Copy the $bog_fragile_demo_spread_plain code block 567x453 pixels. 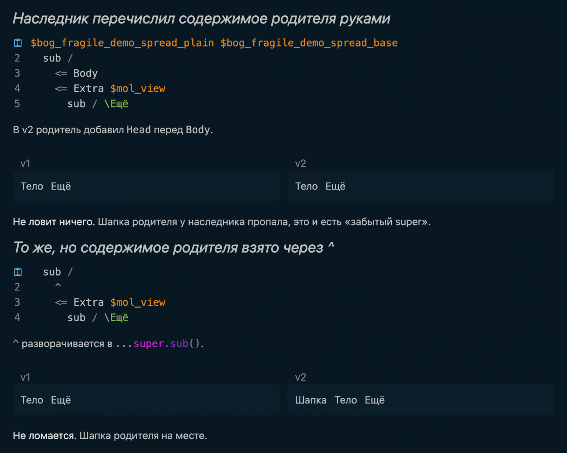18,43
